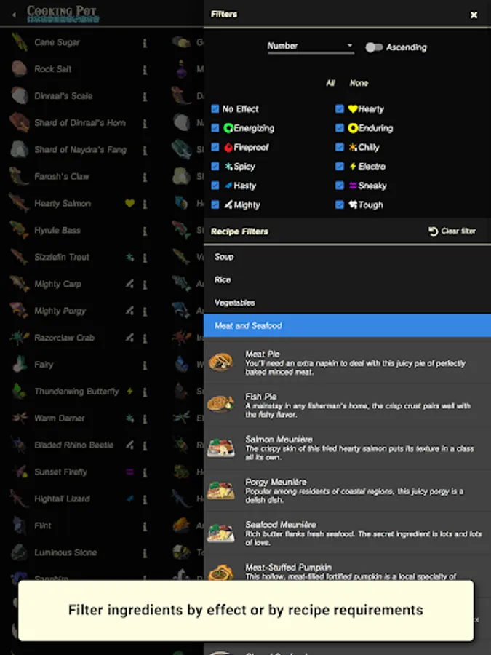Choose the Fish Pie recipe
The height and width of the screenshot is (655, 491).
348,405
